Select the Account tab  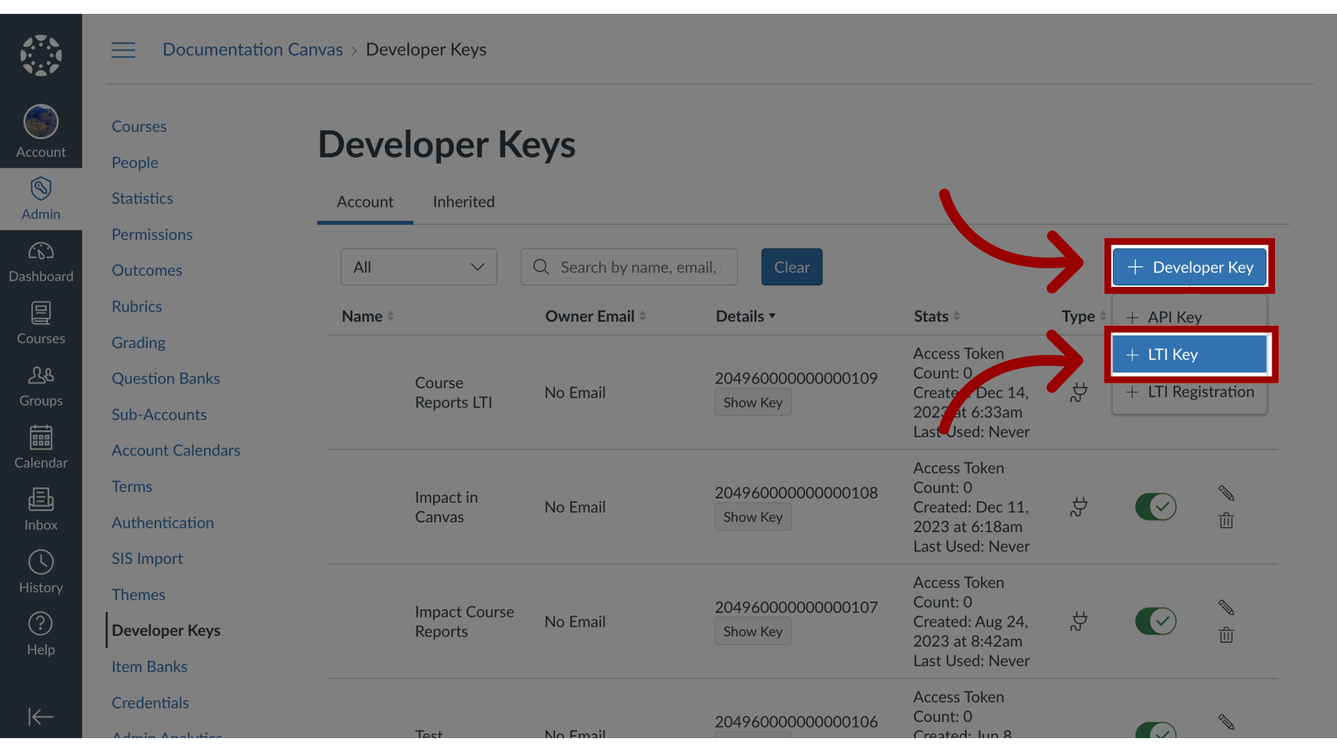pyautogui.click(x=365, y=201)
